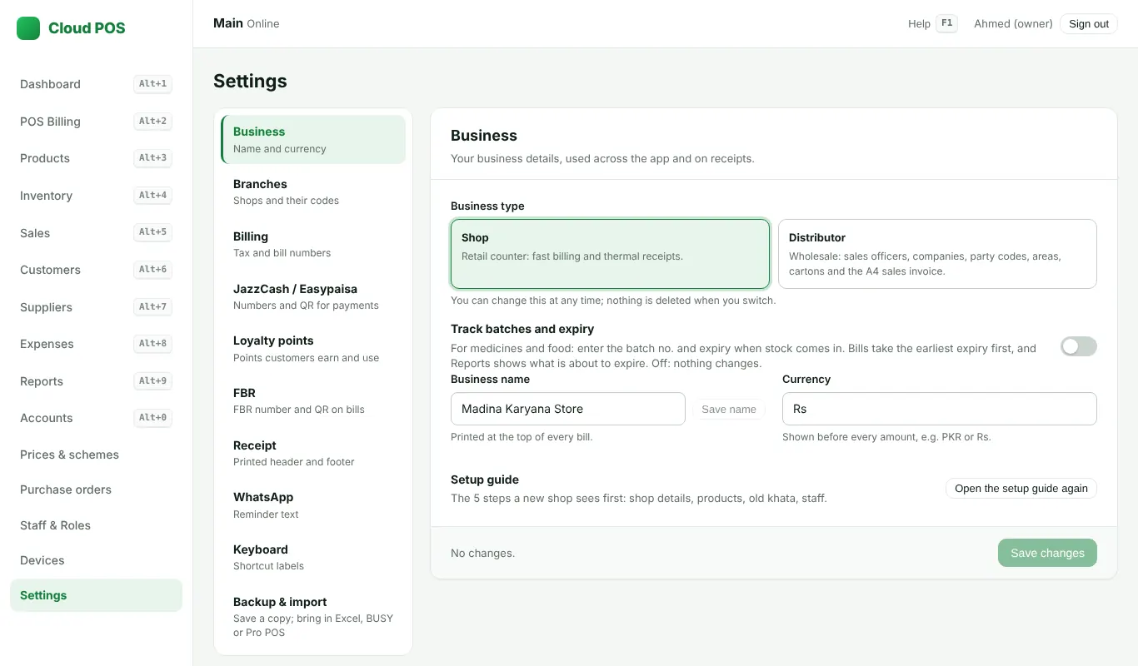This screenshot has height=666, width=1138.
Task: Open the Inventory page
Action: tap(96, 196)
